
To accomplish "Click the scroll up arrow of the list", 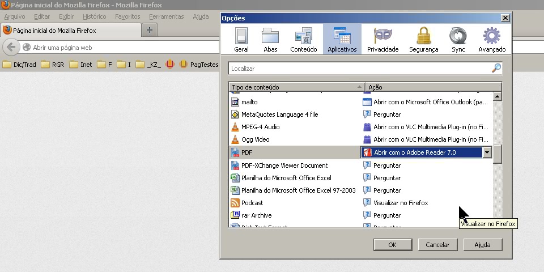I will [498, 96].
